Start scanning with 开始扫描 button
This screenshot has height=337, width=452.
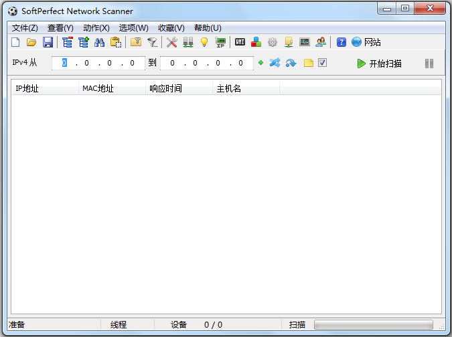pyautogui.click(x=380, y=64)
